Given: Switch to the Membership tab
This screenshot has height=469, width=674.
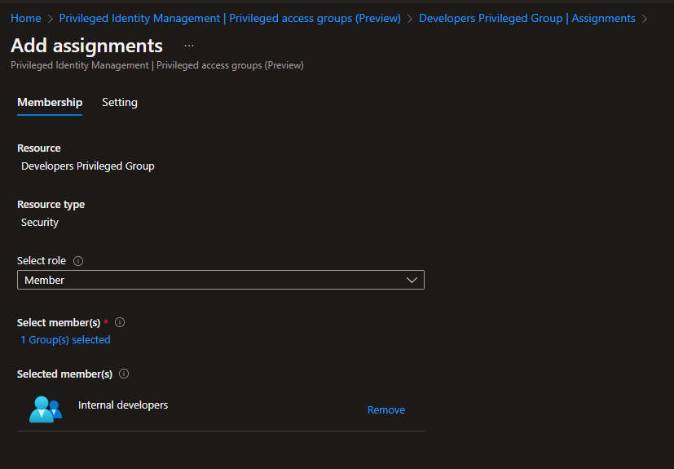Looking at the screenshot, I should pyautogui.click(x=50, y=103).
